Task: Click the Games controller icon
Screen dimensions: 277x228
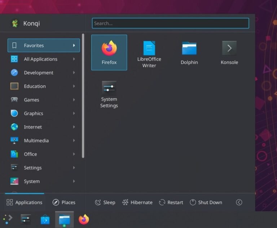Action: click(x=14, y=100)
